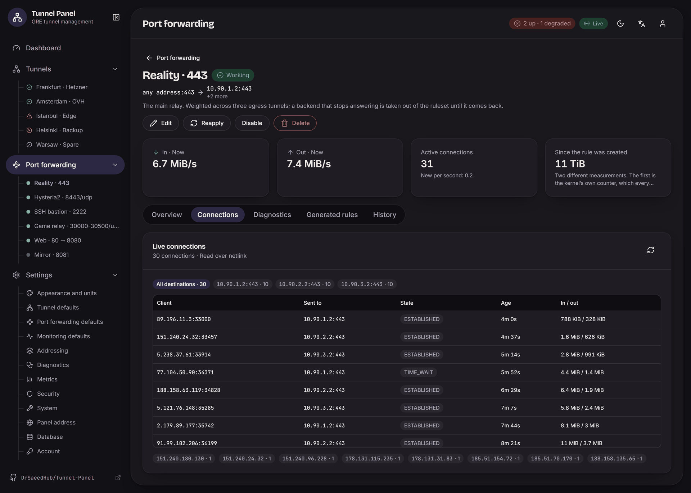This screenshot has height=493, width=691.
Task: Refresh the live connections list
Action: tap(650, 250)
